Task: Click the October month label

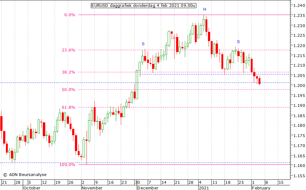Action: (x=32, y=188)
